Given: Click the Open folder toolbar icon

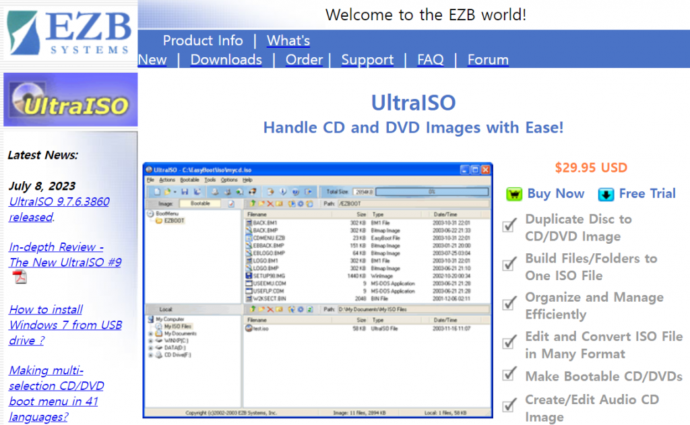Looking at the screenshot, I should (x=167, y=192).
